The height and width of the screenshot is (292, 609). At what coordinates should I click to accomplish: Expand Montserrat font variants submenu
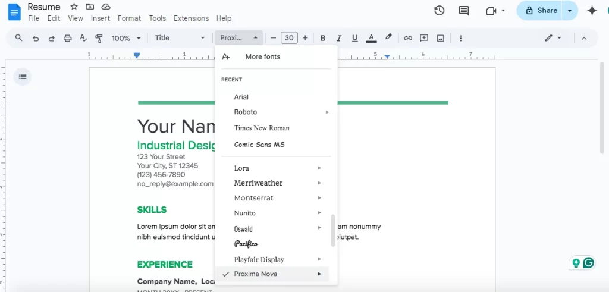click(x=319, y=198)
